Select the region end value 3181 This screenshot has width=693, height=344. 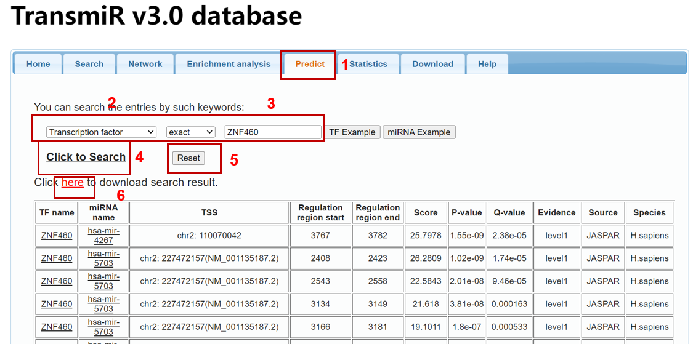click(x=378, y=327)
